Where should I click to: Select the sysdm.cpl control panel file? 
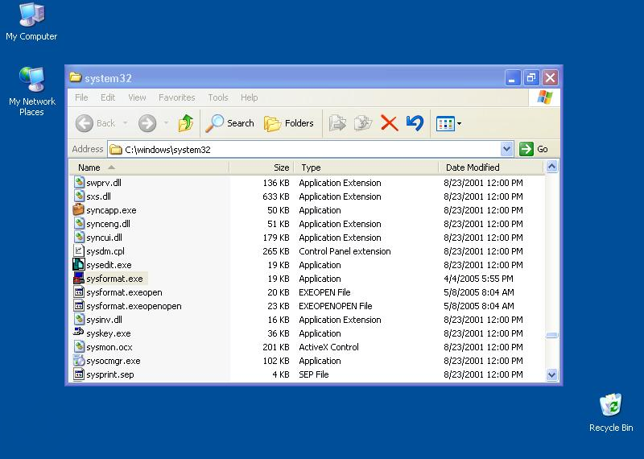[x=105, y=251]
